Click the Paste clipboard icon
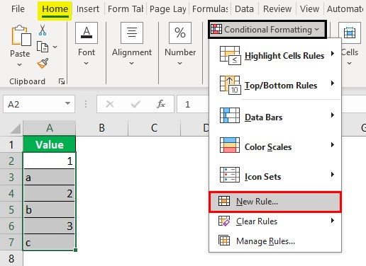 click(21, 35)
